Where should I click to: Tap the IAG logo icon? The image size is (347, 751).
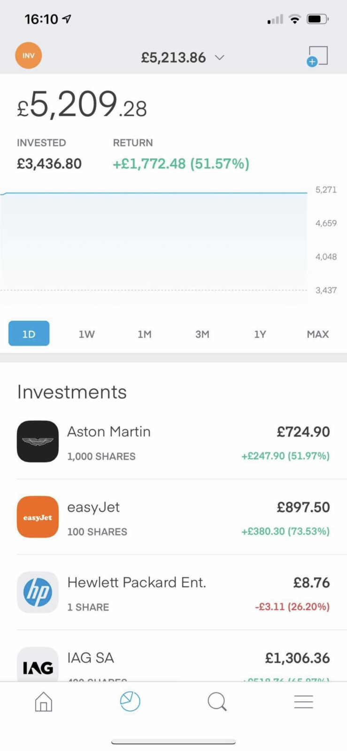[x=38, y=665]
